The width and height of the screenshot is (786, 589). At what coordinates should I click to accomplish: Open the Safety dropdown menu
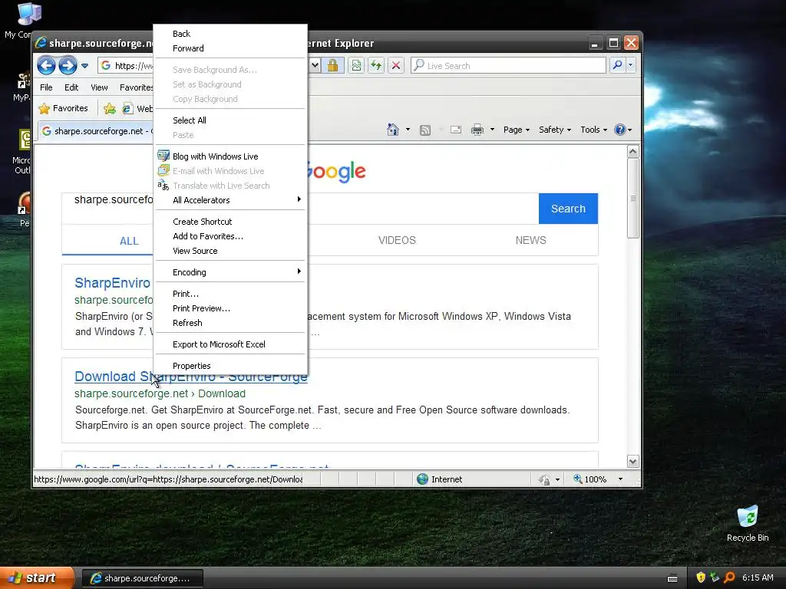pos(555,130)
